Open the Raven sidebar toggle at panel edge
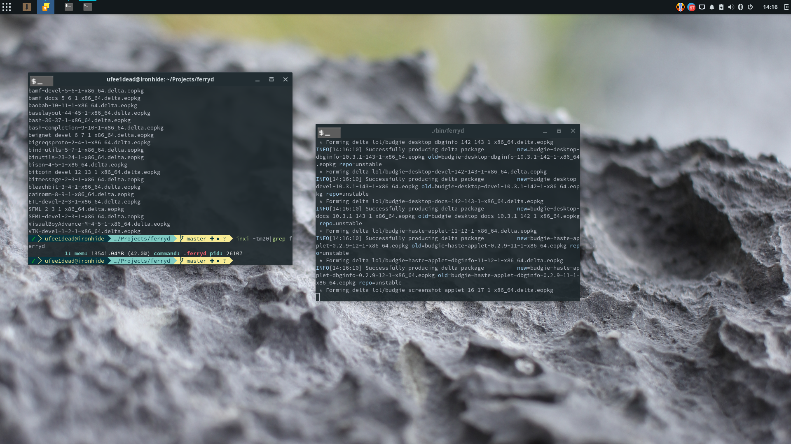Screen dimensions: 791x444 [x=786, y=7]
